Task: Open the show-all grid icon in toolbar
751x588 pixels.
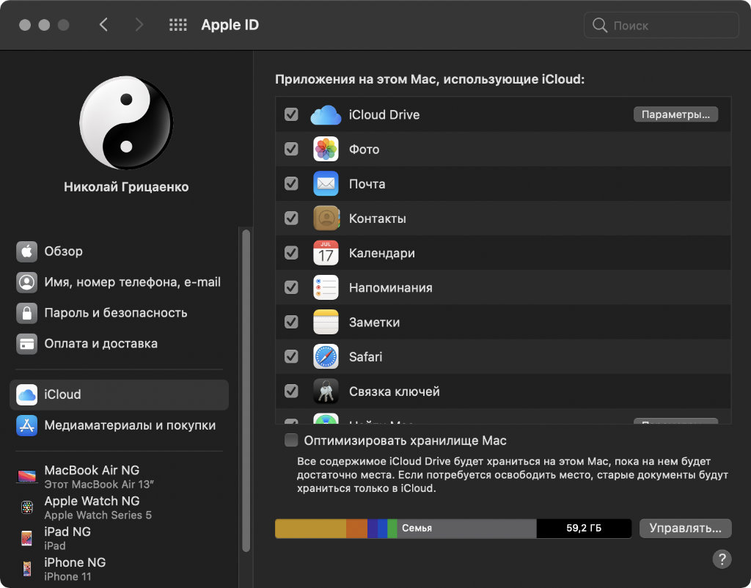Action: click(x=178, y=25)
